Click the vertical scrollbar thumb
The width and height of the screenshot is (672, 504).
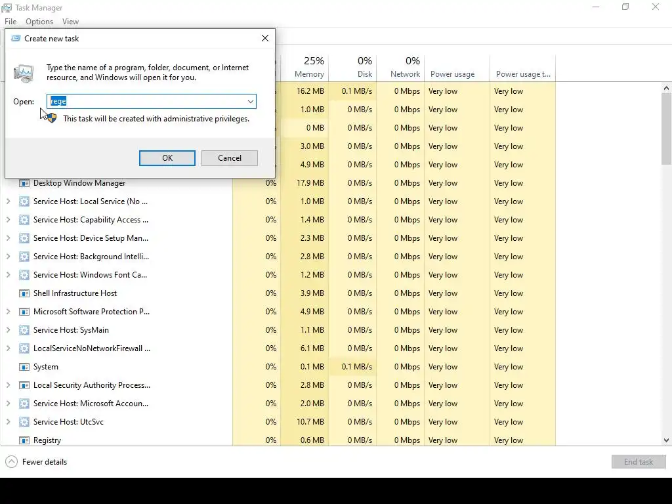tap(666, 129)
